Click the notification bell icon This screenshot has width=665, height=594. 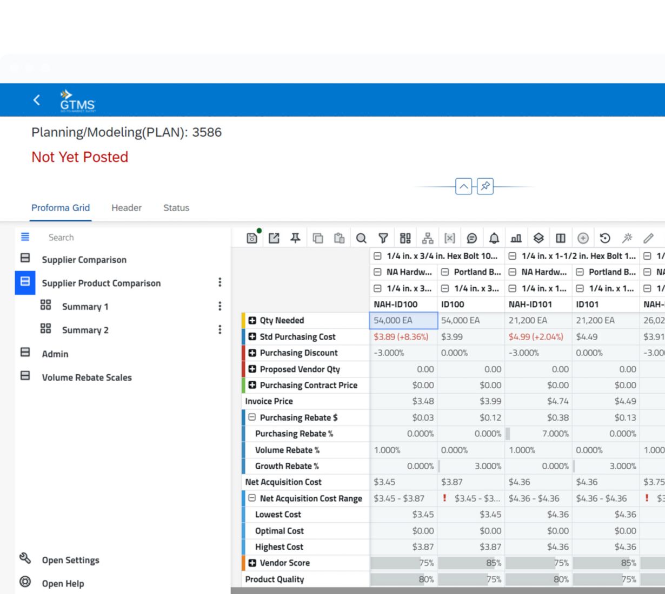point(494,238)
